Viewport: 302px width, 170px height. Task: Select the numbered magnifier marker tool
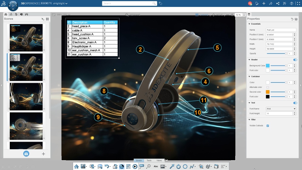point(148,166)
